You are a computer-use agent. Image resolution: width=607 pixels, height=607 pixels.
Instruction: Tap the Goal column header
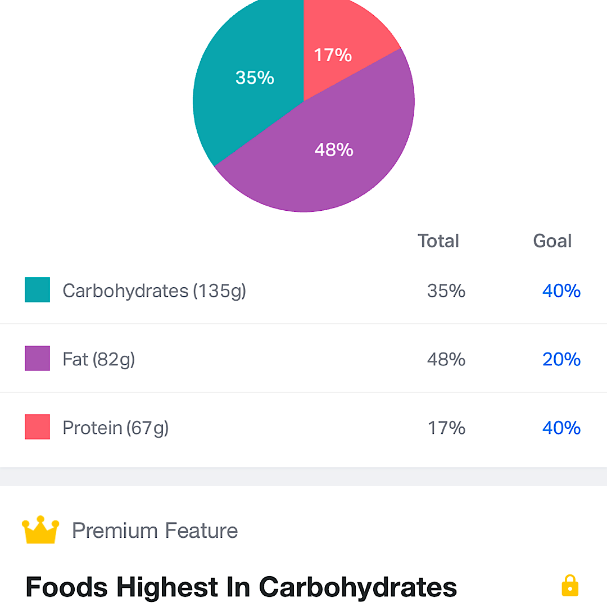pyautogui.click(x=552, y=241)
